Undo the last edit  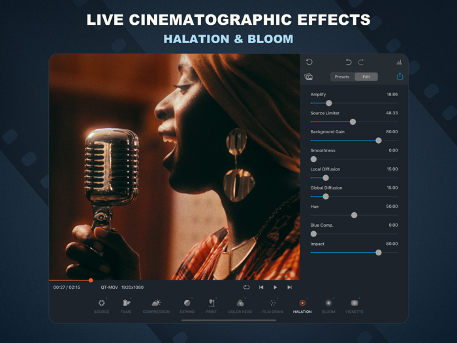348,62
